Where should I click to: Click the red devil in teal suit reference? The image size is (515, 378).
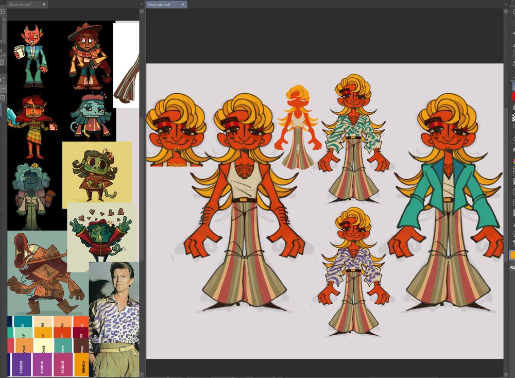coord(31,56)
